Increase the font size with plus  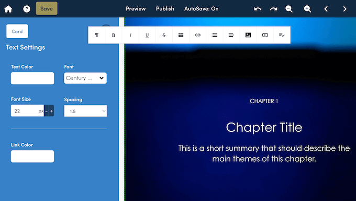[51, 111]
